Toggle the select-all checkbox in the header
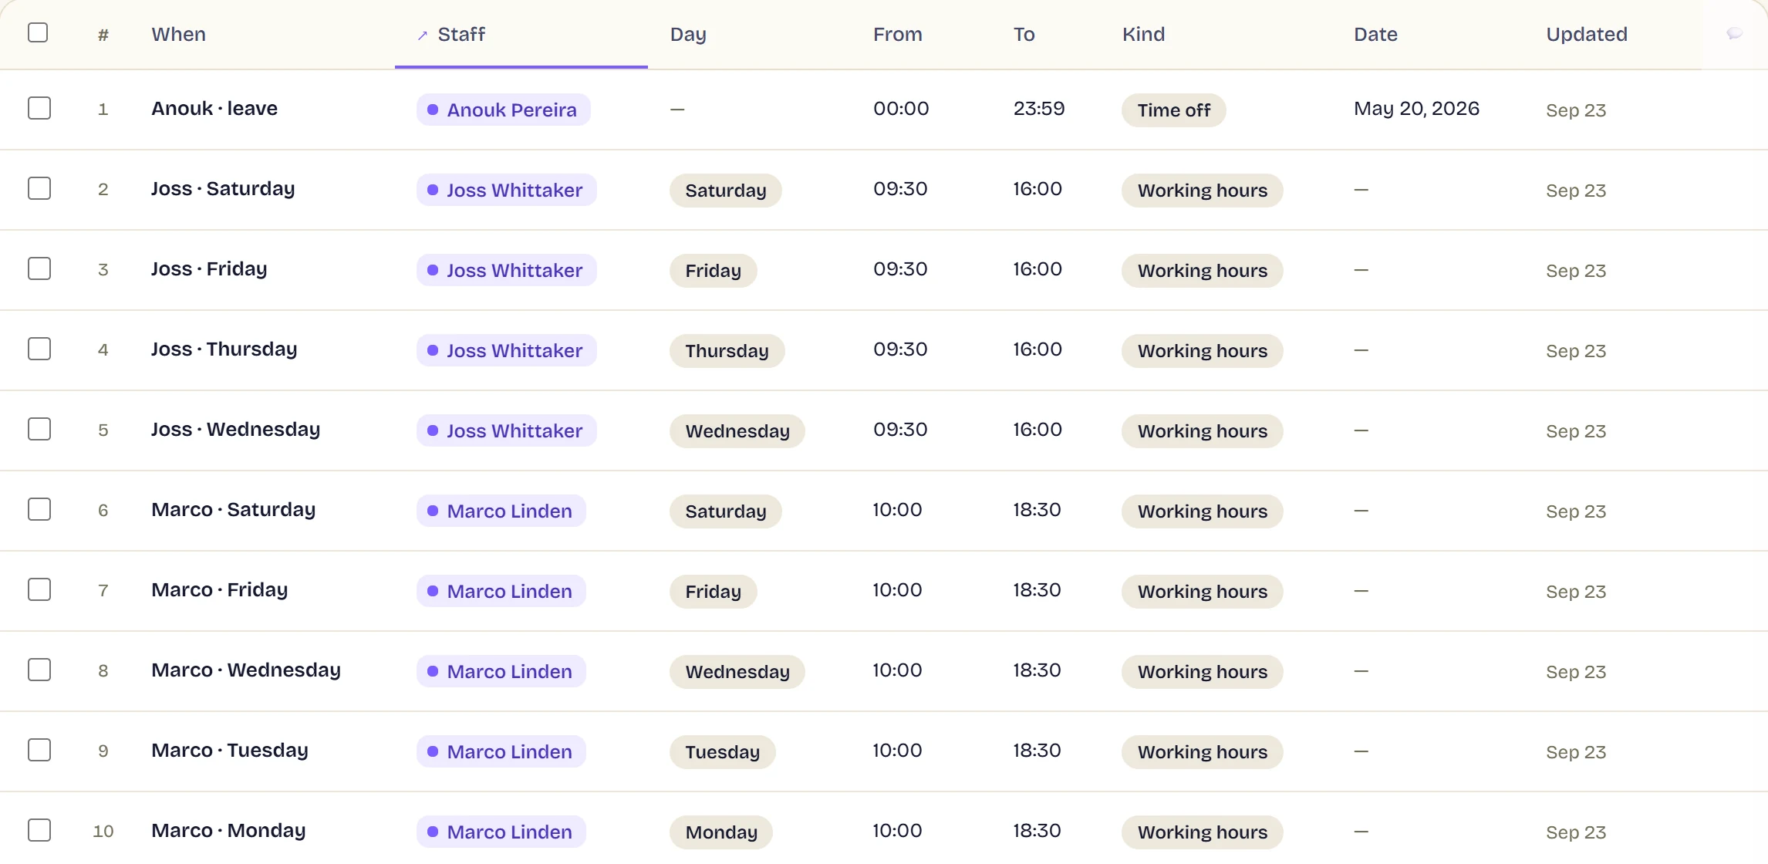Image resolution: width=1768 pixels, height=864 pixels. tap(38, 32)
